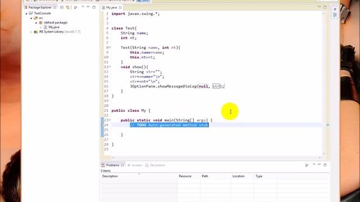This screenshot has width=360, height=202.
Task: Expand the JRE System Library node
Action: [31, 32]
